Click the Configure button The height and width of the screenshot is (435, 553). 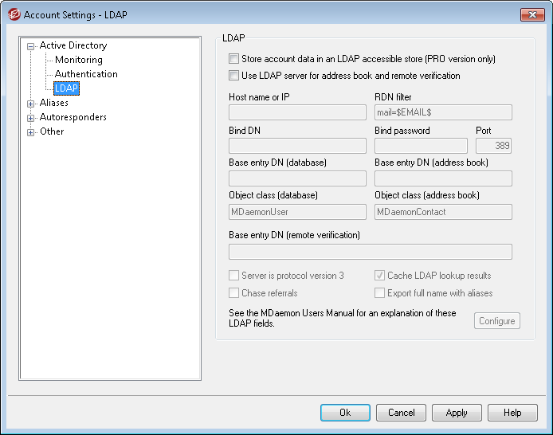497,321
